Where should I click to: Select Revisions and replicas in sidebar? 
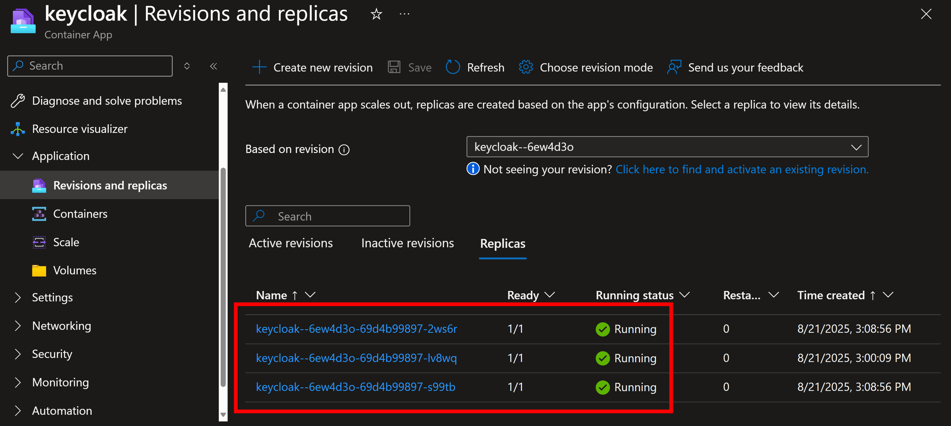coord(110,185)
